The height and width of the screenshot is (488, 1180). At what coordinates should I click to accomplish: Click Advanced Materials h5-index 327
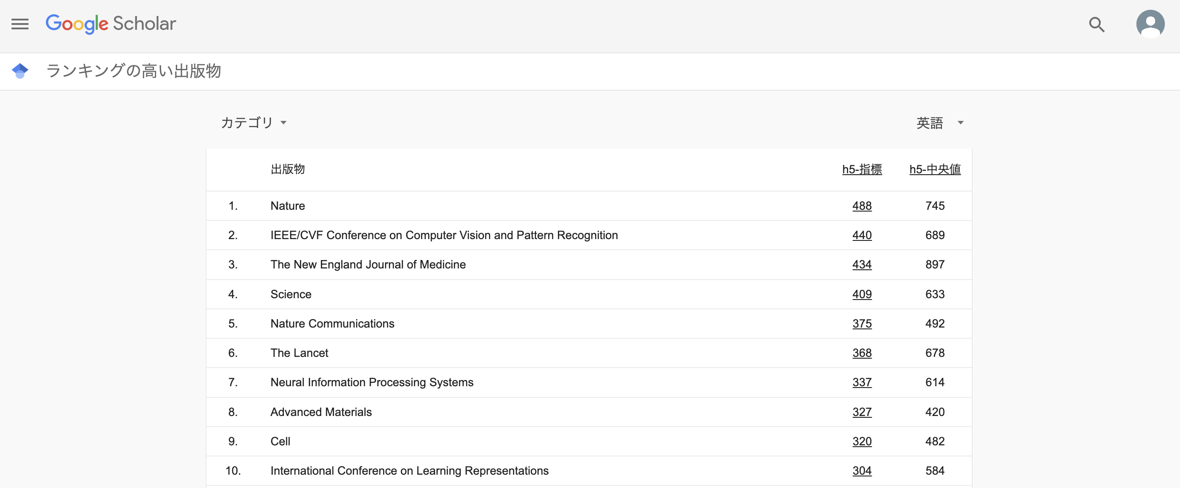861,412
